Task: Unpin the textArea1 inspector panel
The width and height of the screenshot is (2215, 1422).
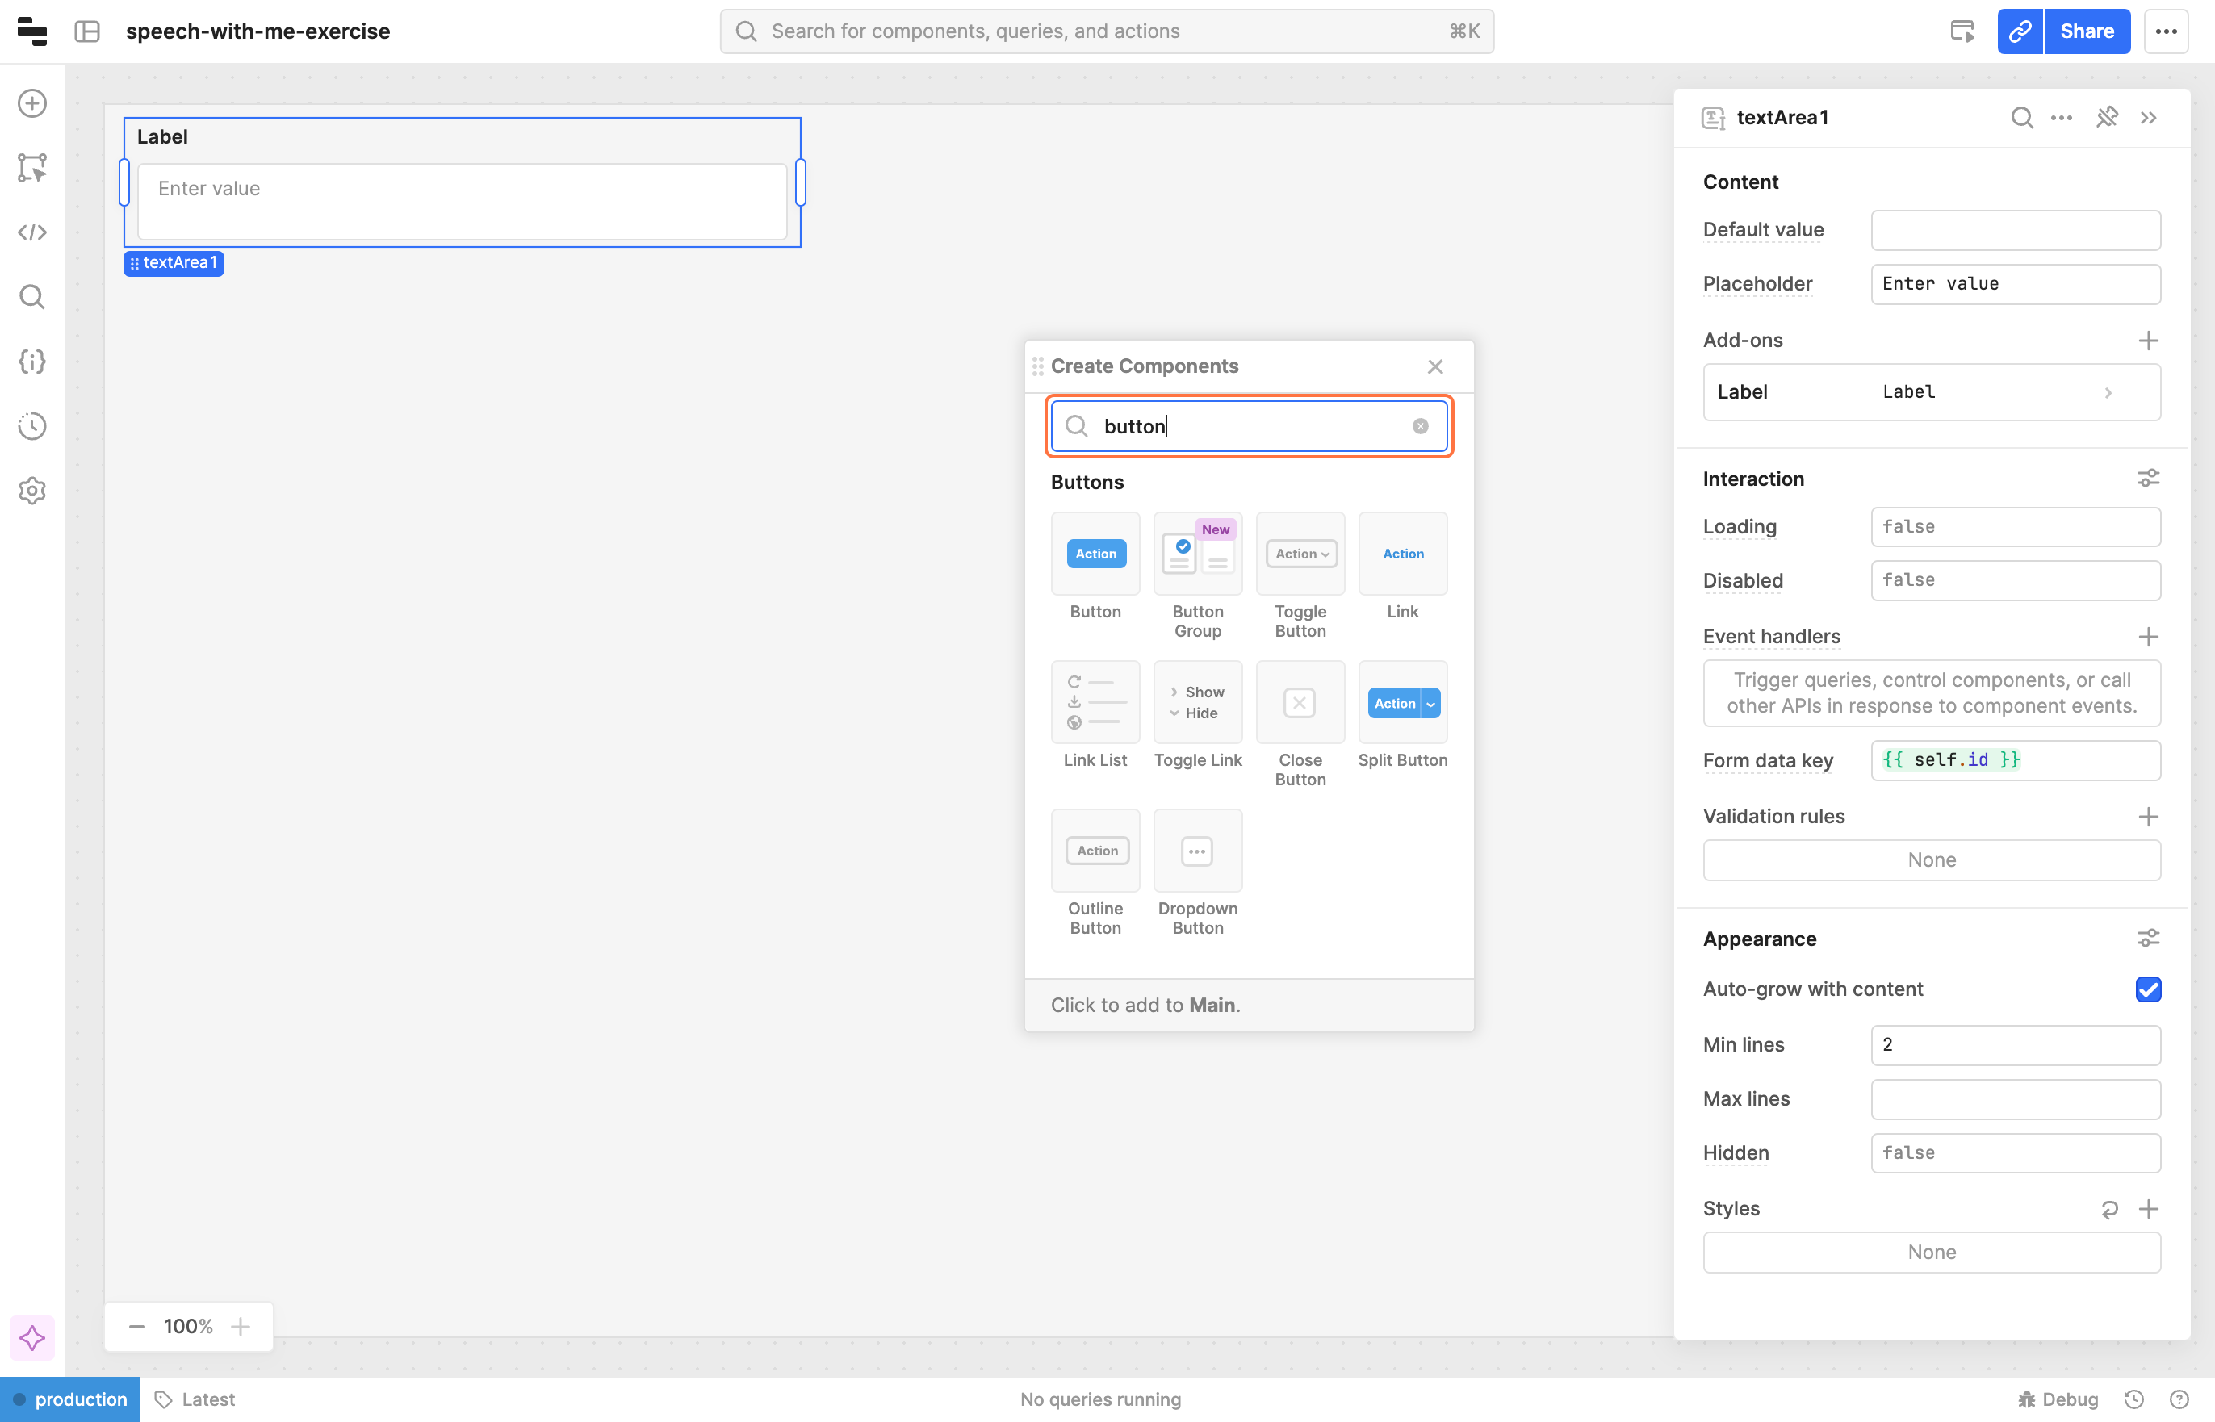Action: (x=2106, y=117)
